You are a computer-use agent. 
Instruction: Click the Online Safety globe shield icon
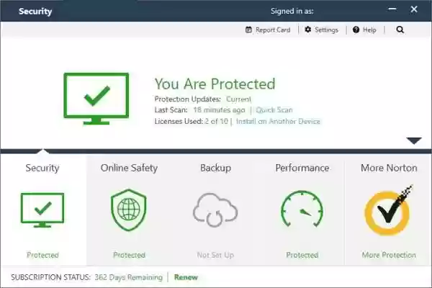point(129,210)
